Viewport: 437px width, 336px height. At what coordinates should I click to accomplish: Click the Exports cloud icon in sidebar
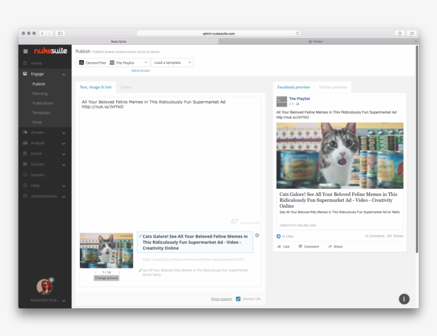25,175
